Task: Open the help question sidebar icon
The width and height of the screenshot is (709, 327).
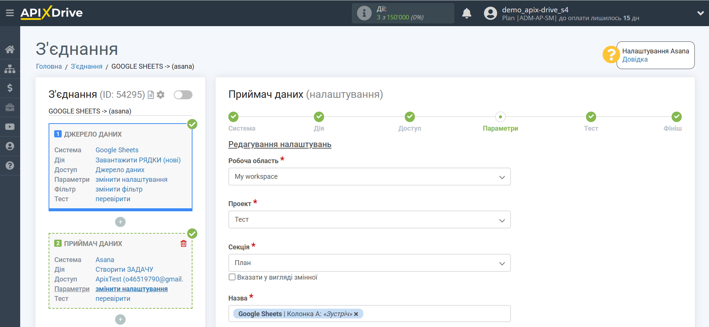Action: pos(10,166)
